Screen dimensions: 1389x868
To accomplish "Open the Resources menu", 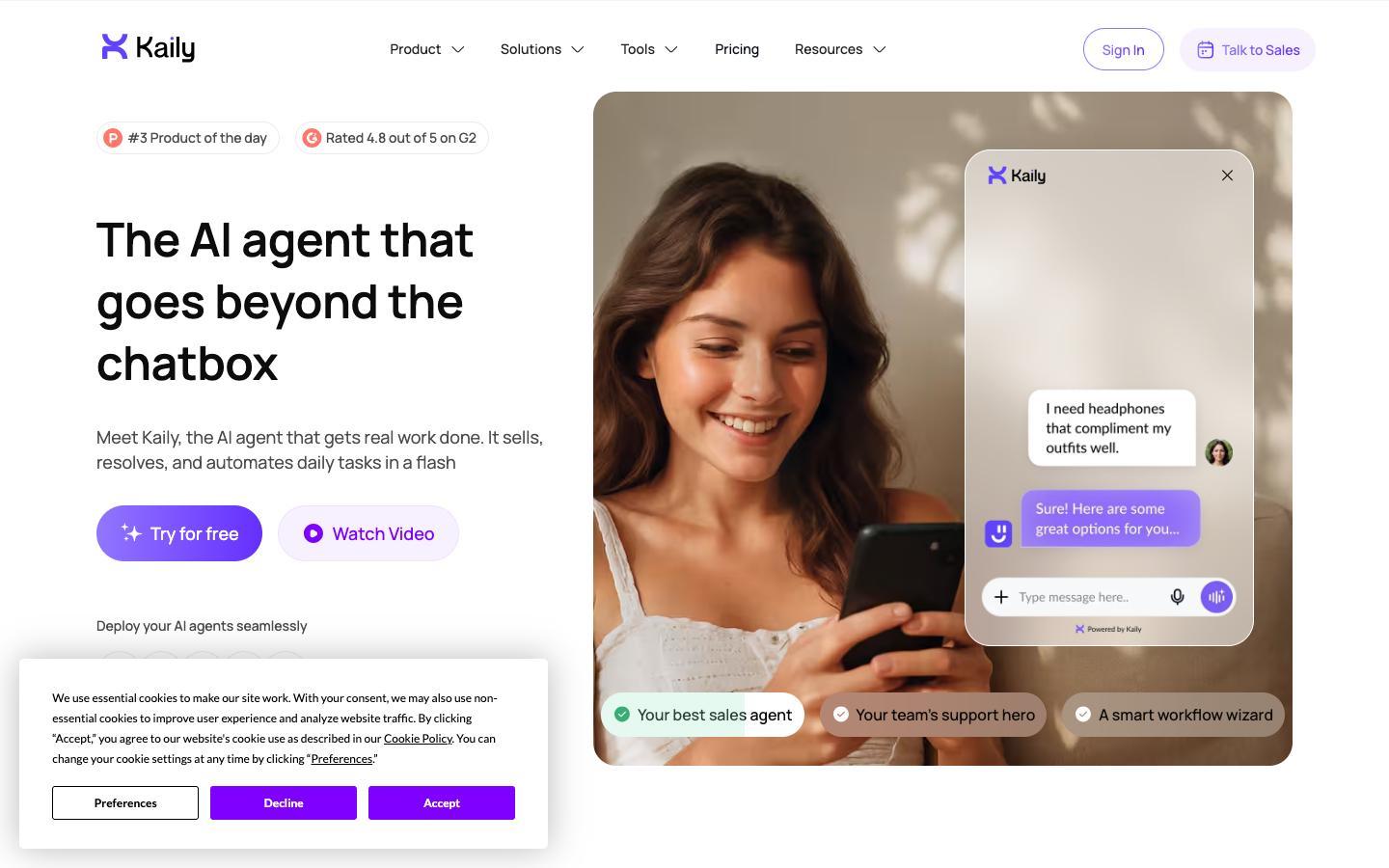I will tap(840, 49).
